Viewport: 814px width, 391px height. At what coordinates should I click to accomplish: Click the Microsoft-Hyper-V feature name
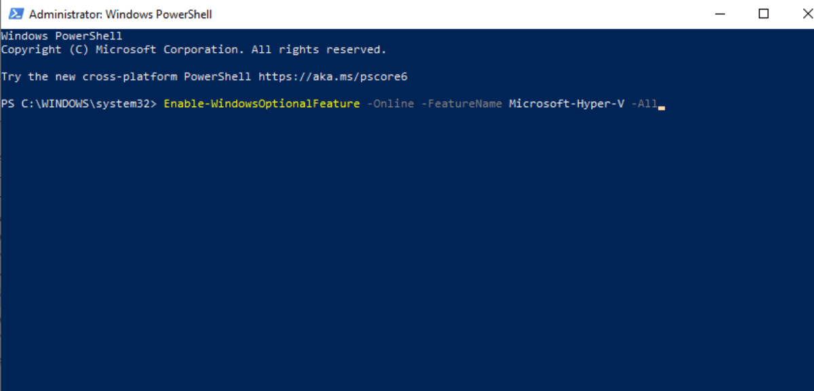566,104
